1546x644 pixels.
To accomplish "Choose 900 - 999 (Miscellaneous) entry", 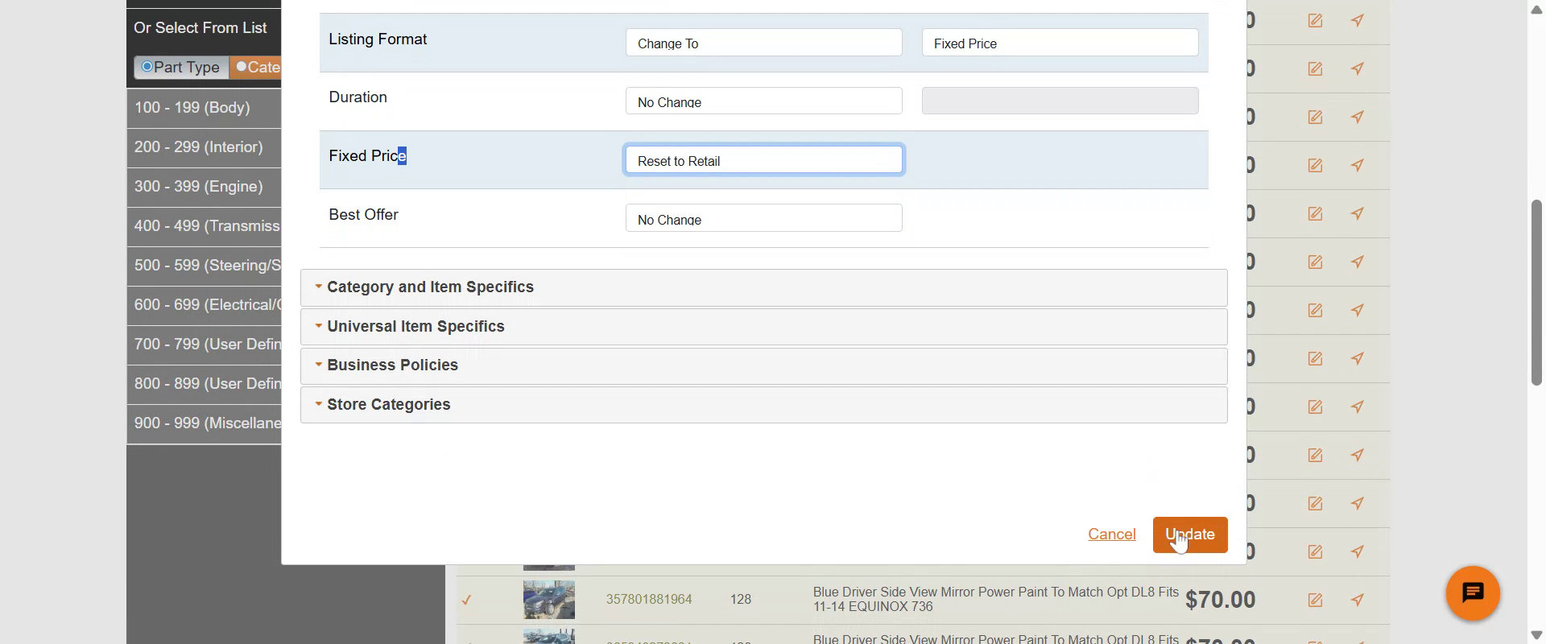I will point(204,423).
